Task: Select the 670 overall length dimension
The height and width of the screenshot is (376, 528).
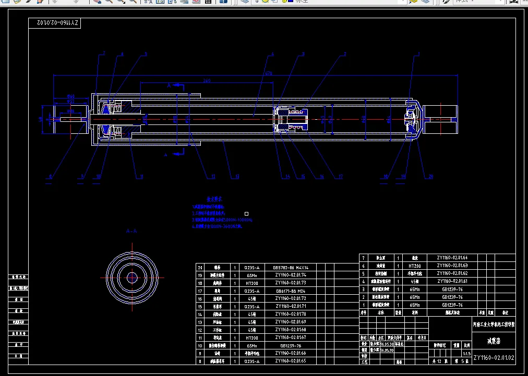Action: click(269, 73)
